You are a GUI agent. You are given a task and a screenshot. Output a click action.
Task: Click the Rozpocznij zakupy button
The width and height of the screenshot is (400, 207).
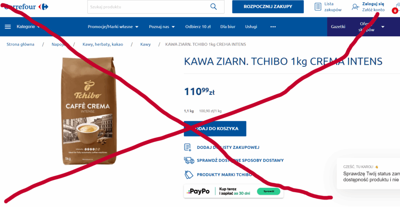pyautogui.click(x=268, y=7)
